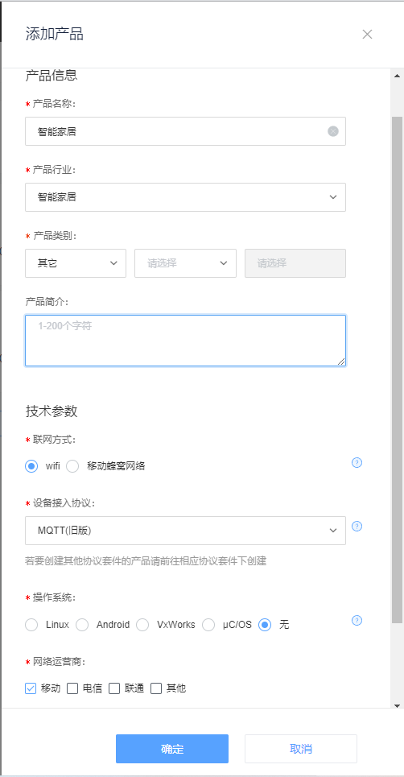Open help icon beside 设备接入协议
This screenshot has width=404, height=777.
tap(357, 527)
